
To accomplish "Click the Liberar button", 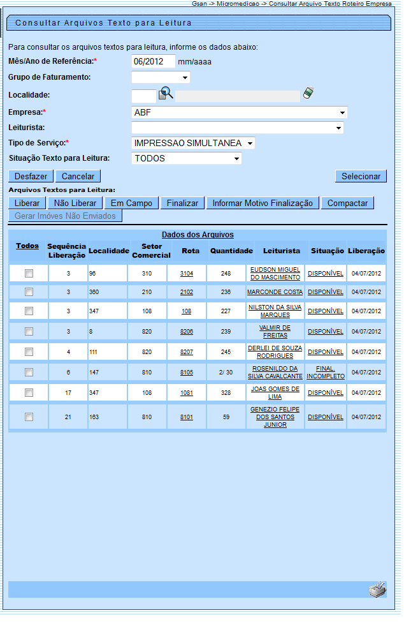I will tap(27, 204).
